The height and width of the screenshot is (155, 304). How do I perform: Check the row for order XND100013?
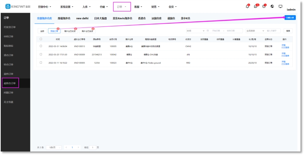coord(41,46)
